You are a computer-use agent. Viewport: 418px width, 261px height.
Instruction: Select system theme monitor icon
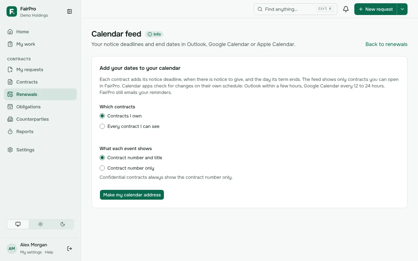(18, 224)
